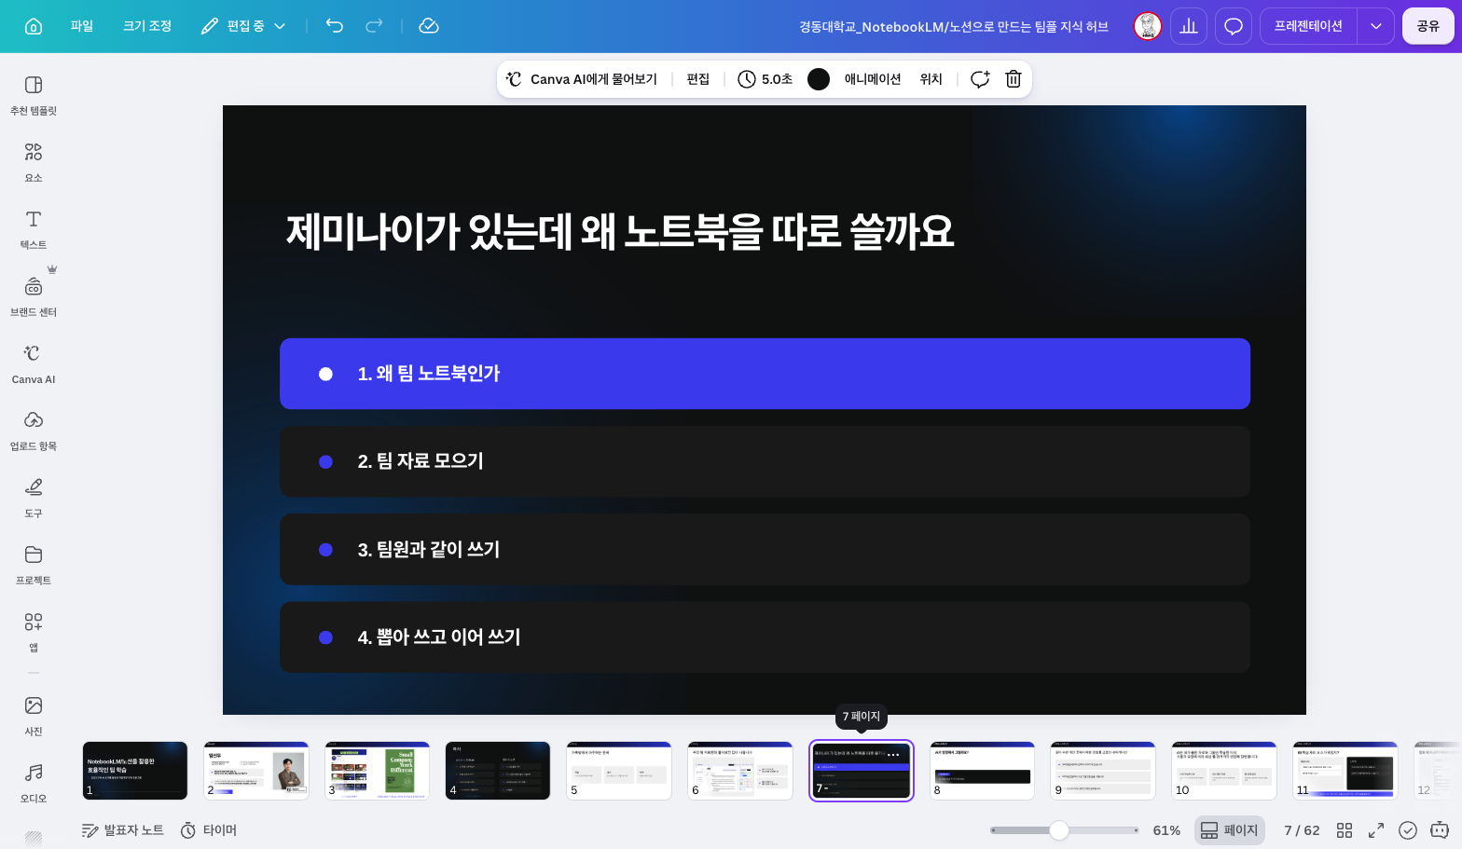Select the slide title text
The height and width of the screenshot is (849, 1462).
620,231
